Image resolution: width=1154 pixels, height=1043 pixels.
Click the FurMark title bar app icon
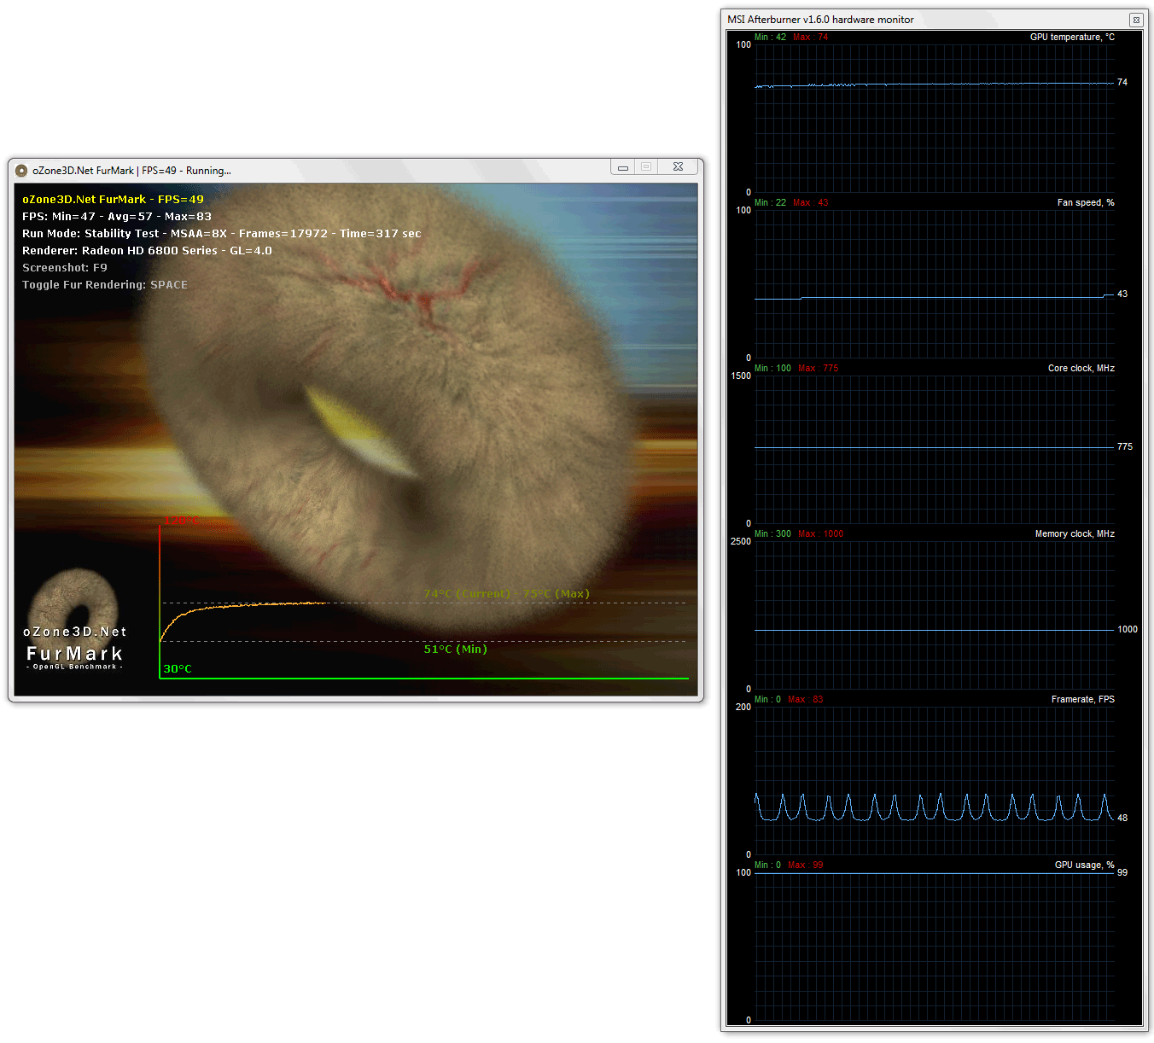click(21, 171)
